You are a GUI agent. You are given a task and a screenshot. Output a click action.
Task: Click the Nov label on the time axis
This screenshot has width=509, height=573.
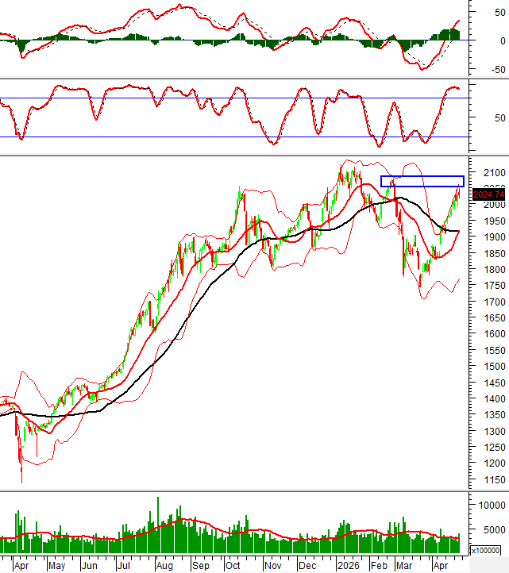[x=272, y=567]
